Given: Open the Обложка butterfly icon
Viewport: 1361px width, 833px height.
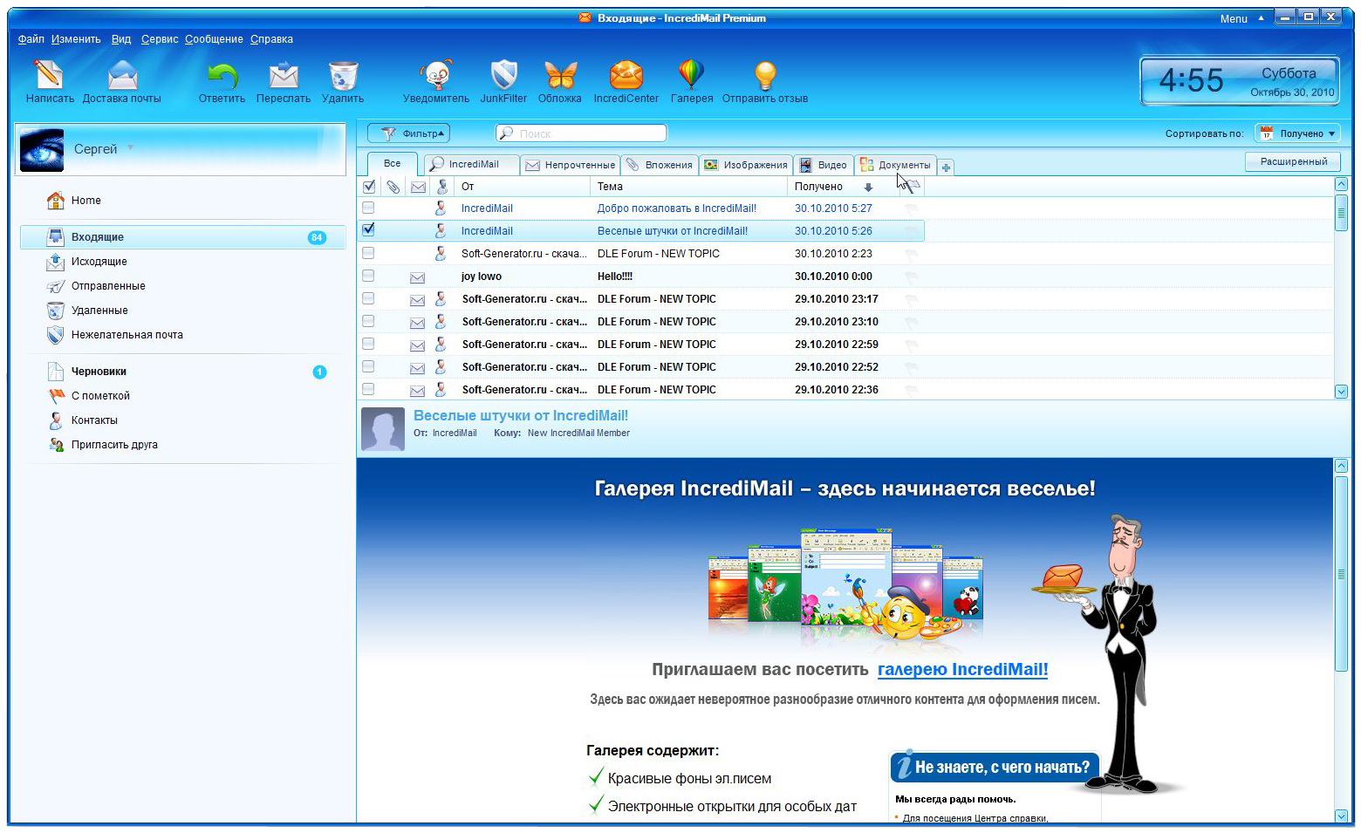Looking at the screenshot, I should pyautogui.click(x=560, y=75).
